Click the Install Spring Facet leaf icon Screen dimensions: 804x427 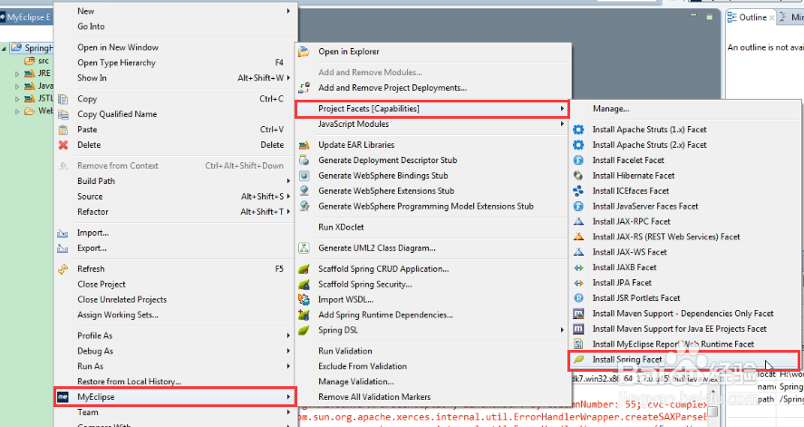pos(578,360)
